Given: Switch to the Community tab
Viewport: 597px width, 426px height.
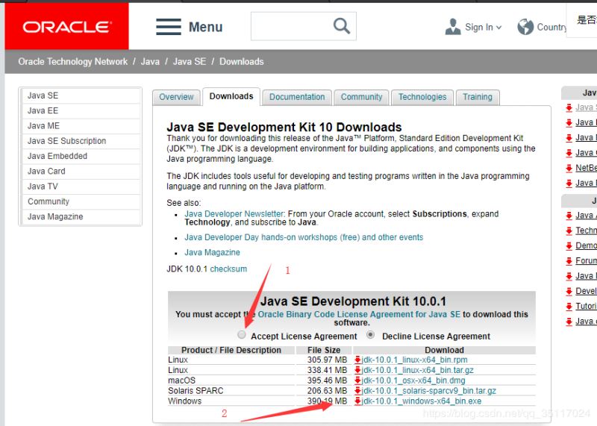Looking at the screenshot, I should [361, 97].
